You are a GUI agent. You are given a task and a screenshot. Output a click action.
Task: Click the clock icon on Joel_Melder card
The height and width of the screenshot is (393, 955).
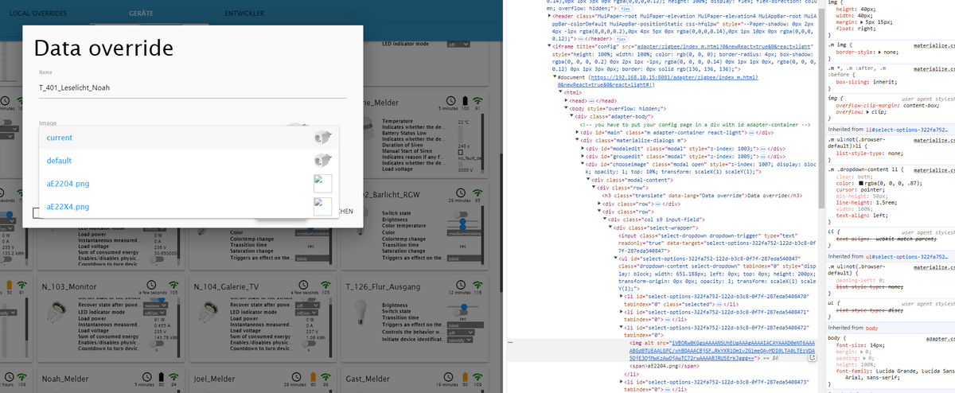coord(298,376)
